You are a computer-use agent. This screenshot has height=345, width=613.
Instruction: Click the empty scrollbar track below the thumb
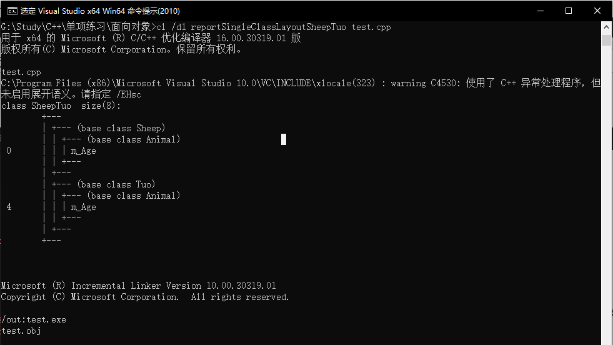point(607,187)
